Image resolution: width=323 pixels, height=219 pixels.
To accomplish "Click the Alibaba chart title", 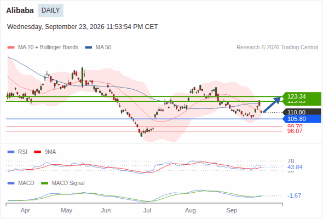I will pyautogui.click(x=20, y=10).
